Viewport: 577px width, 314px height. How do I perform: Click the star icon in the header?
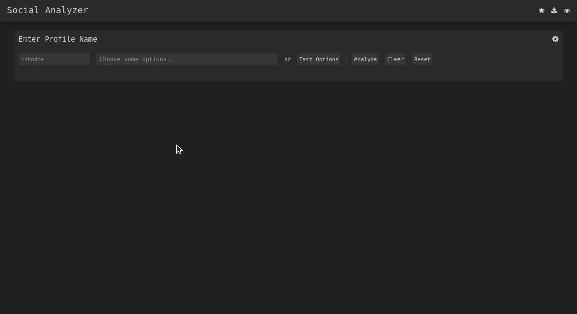click(x=541, y=10)
